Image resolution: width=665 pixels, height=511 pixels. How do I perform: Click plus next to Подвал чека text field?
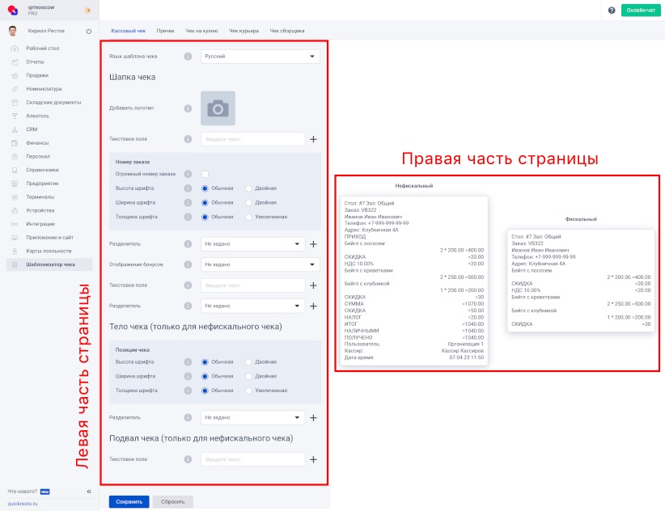click(x=313, y=459)
